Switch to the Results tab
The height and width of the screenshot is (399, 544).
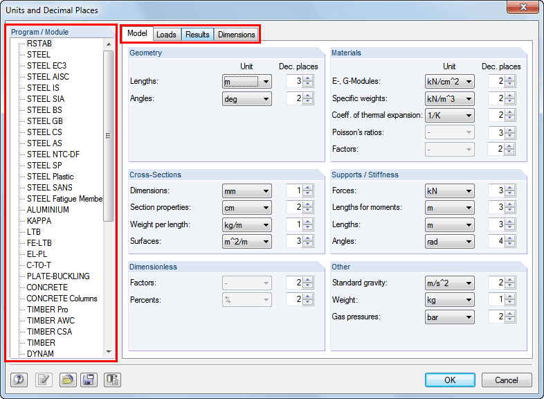click(197, 35)
